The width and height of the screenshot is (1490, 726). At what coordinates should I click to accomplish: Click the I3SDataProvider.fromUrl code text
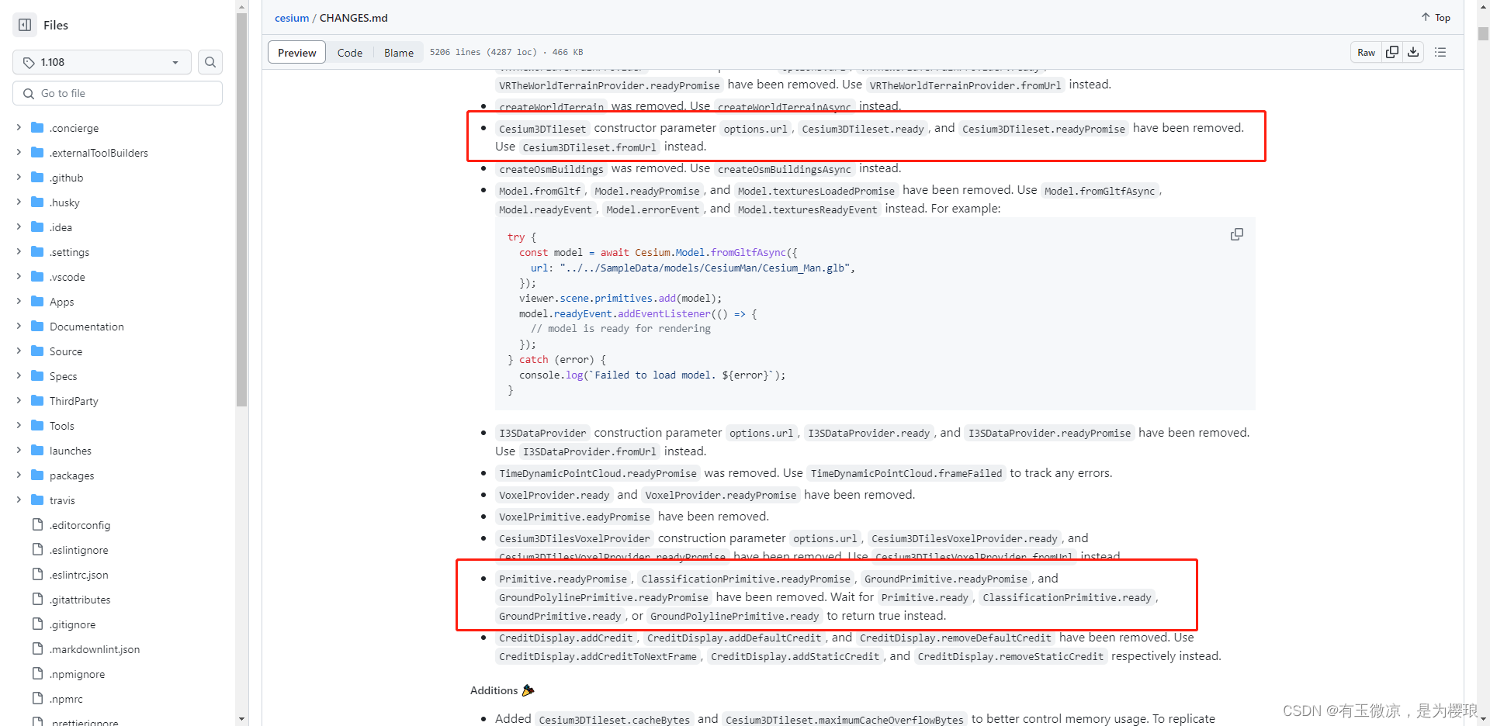[589, 452]
